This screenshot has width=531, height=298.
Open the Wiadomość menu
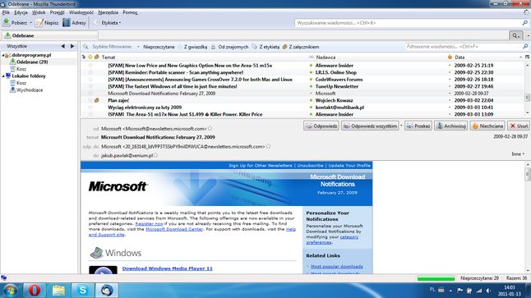pos(81,12)
